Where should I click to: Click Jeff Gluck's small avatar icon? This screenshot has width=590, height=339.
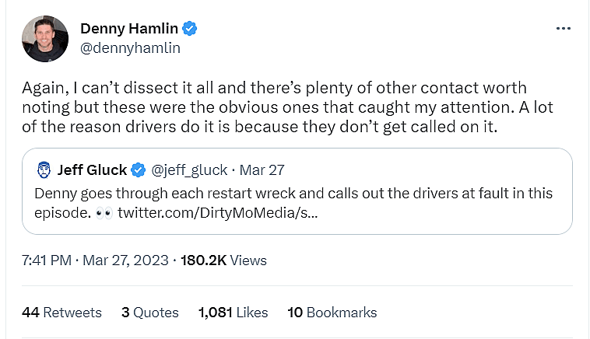(x=44, y=169)
